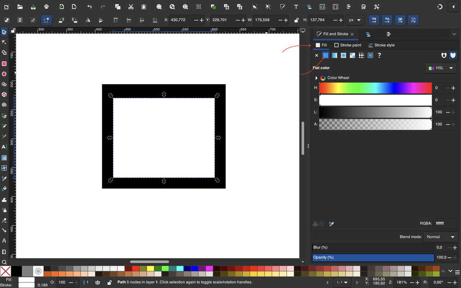
Task: Click the RGBA hex input field
Action: click(445, 223)
